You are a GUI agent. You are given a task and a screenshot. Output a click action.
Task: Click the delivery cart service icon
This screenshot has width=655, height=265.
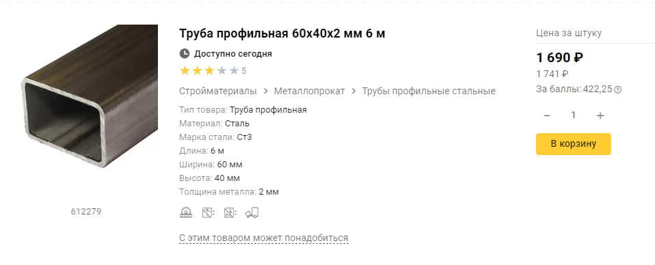(252, 213)
